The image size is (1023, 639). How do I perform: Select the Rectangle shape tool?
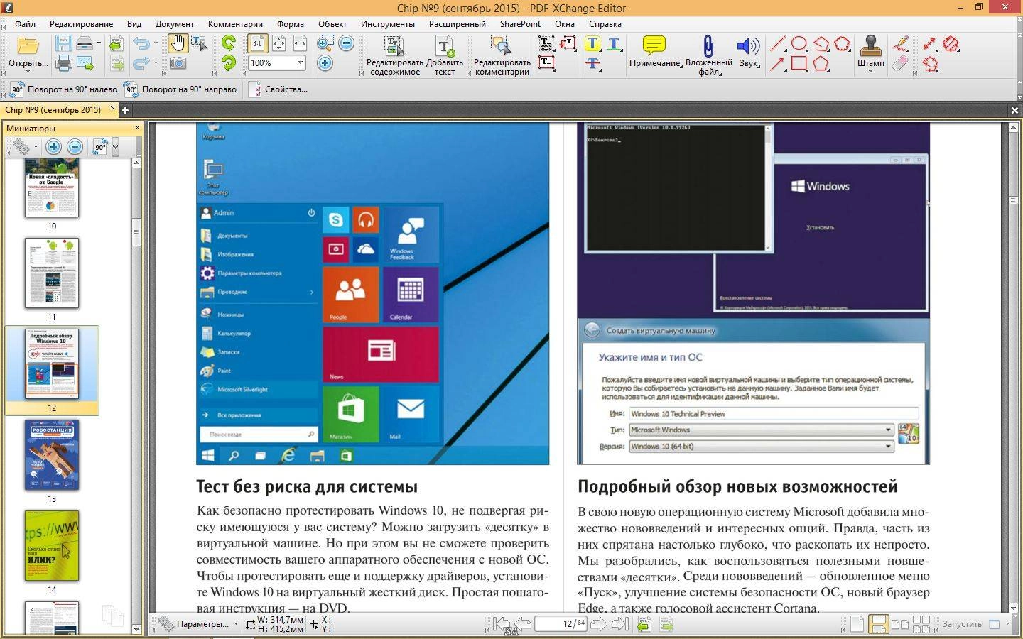[x=799, y=63]
